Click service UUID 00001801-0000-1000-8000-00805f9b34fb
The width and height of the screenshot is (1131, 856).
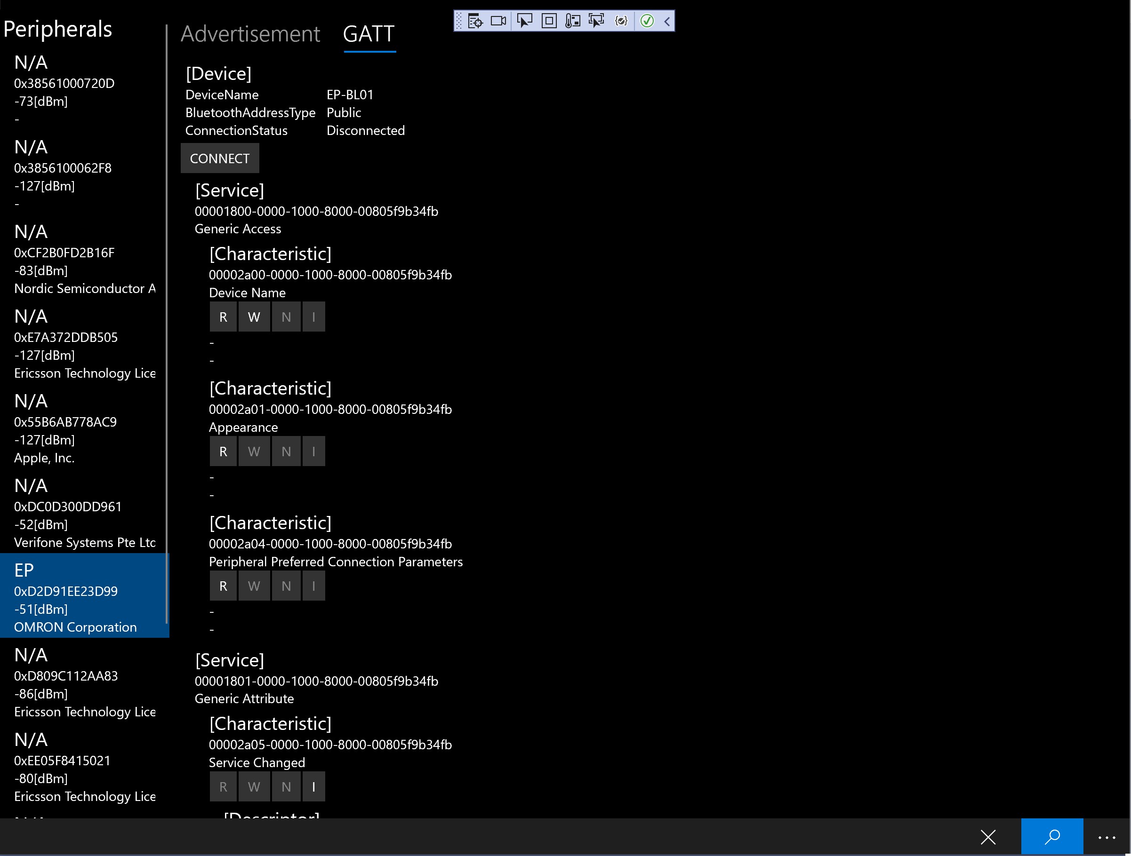(x=316, y=681)
